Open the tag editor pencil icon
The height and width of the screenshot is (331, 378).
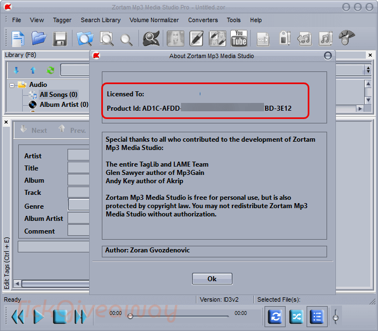pos(196,38)
